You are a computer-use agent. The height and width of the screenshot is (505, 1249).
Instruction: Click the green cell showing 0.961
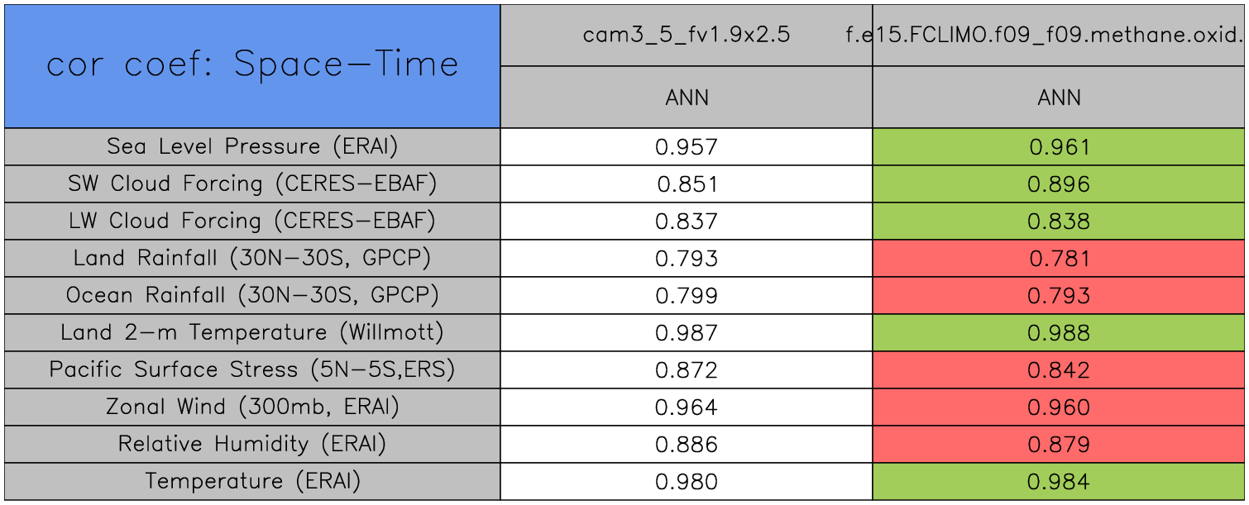1059,147
